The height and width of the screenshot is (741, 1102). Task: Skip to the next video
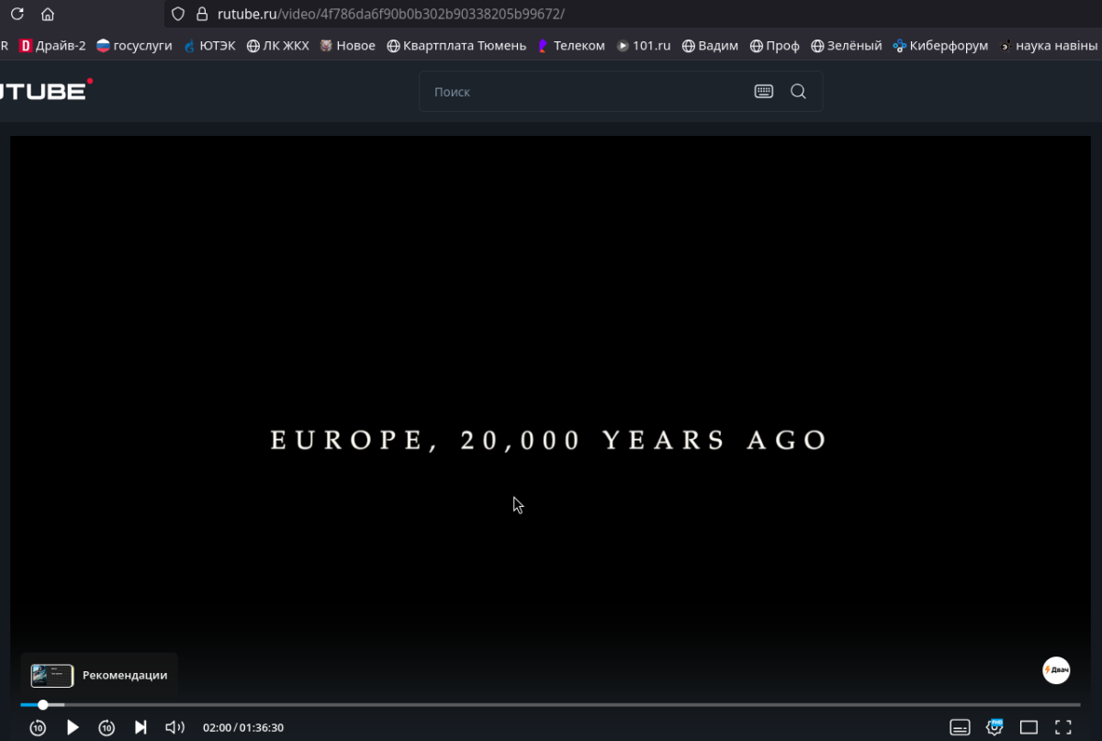[141, 727]
